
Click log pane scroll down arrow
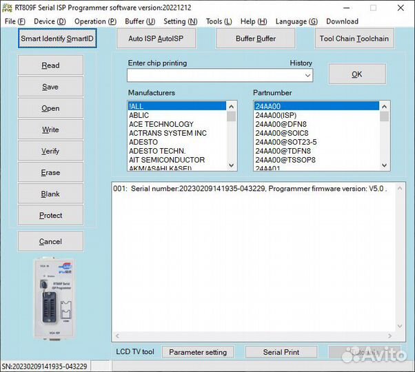[400, 326]
